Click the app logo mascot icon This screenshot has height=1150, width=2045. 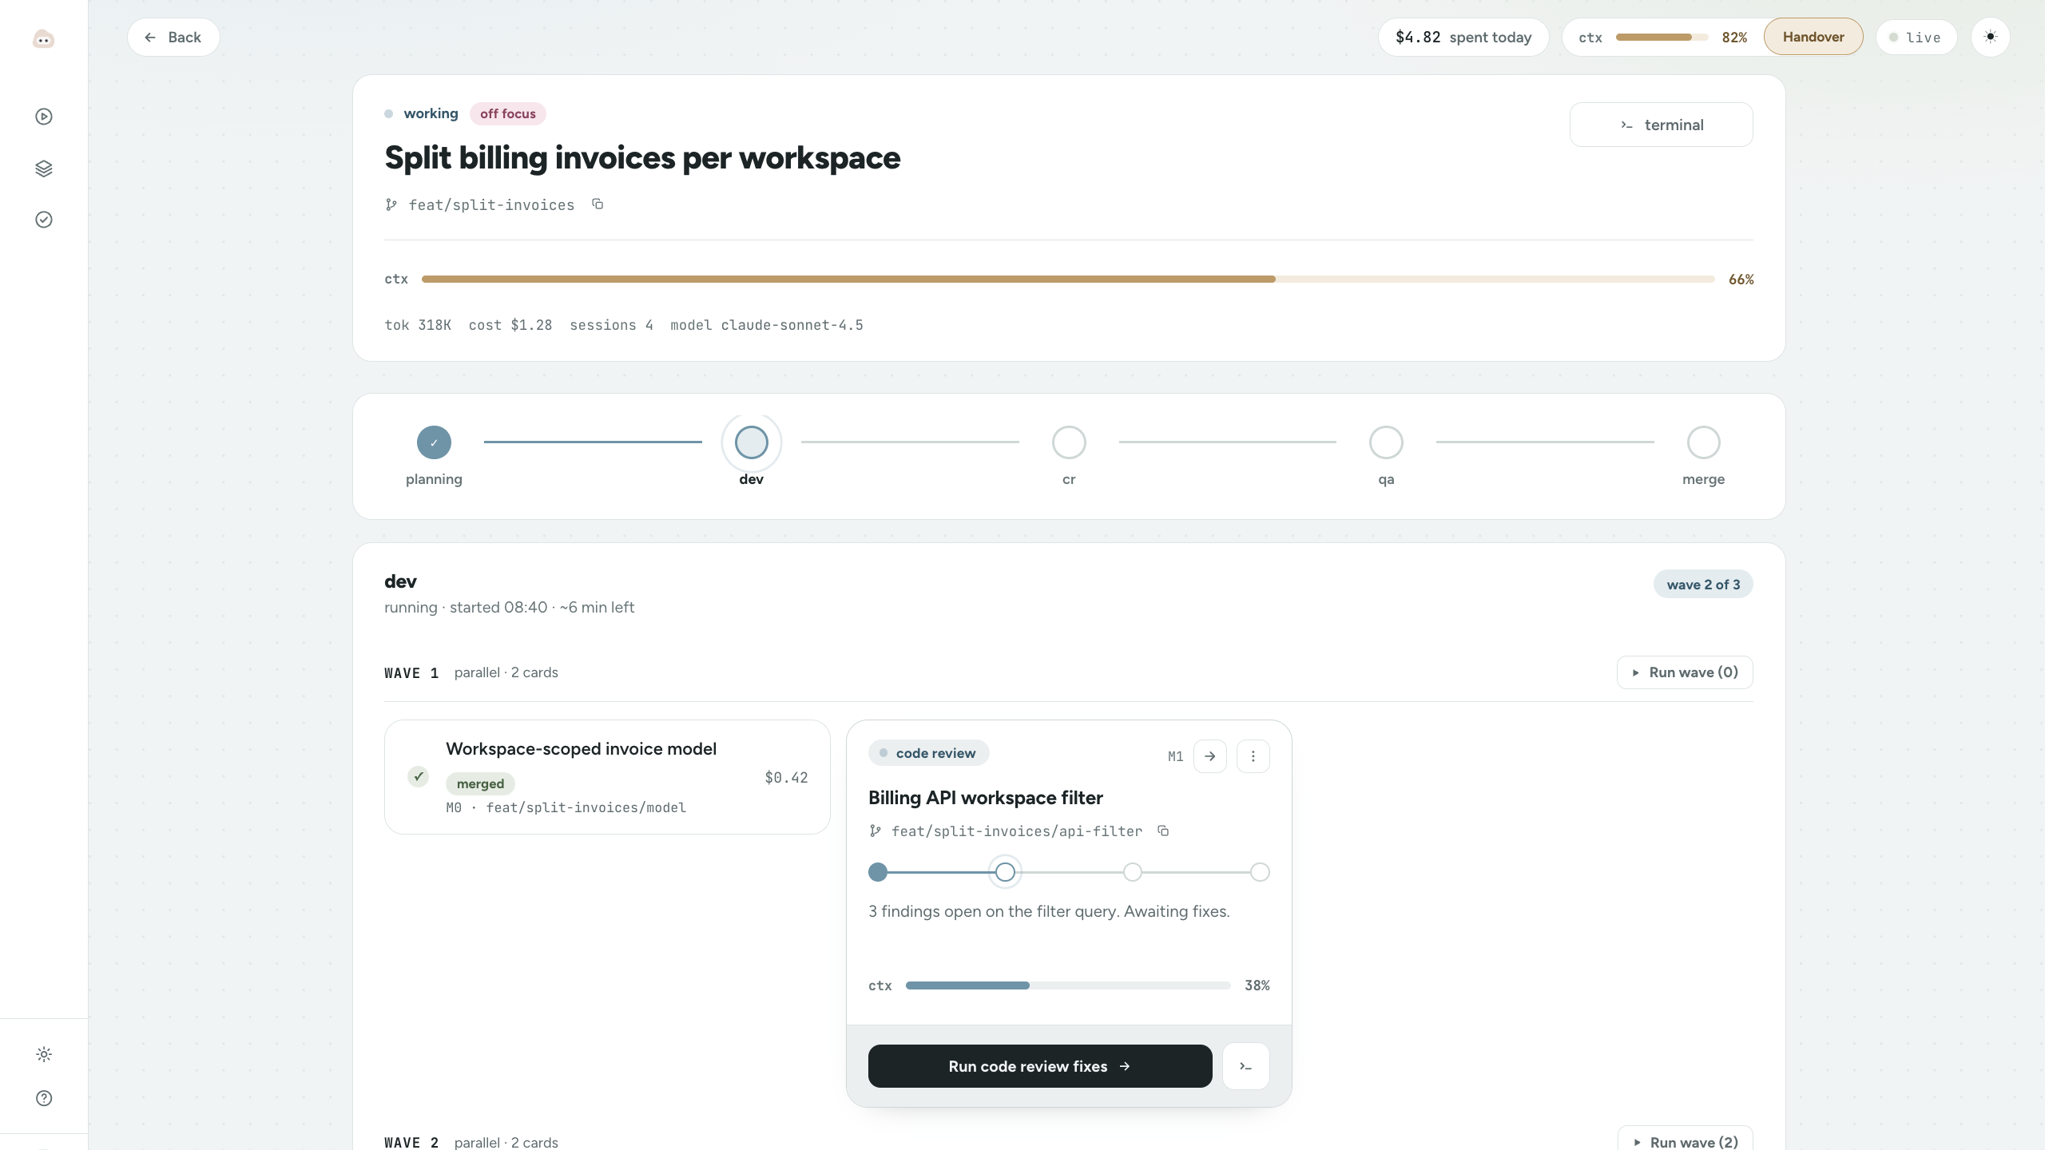[x=43, y=38]
